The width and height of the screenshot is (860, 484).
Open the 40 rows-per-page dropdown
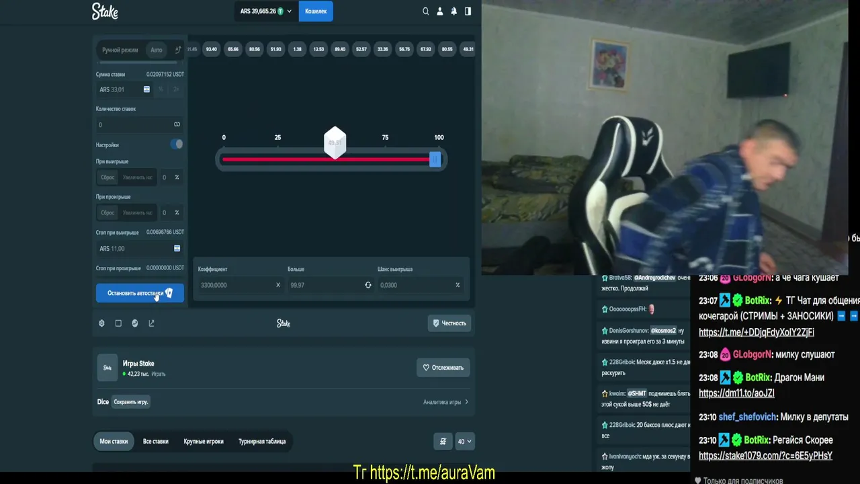(464, 442)
